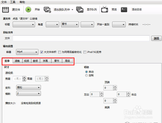Screen dimensions: 162x123
Task: Increase the 顶端 top crop stepper
Action: click(115, 87)
